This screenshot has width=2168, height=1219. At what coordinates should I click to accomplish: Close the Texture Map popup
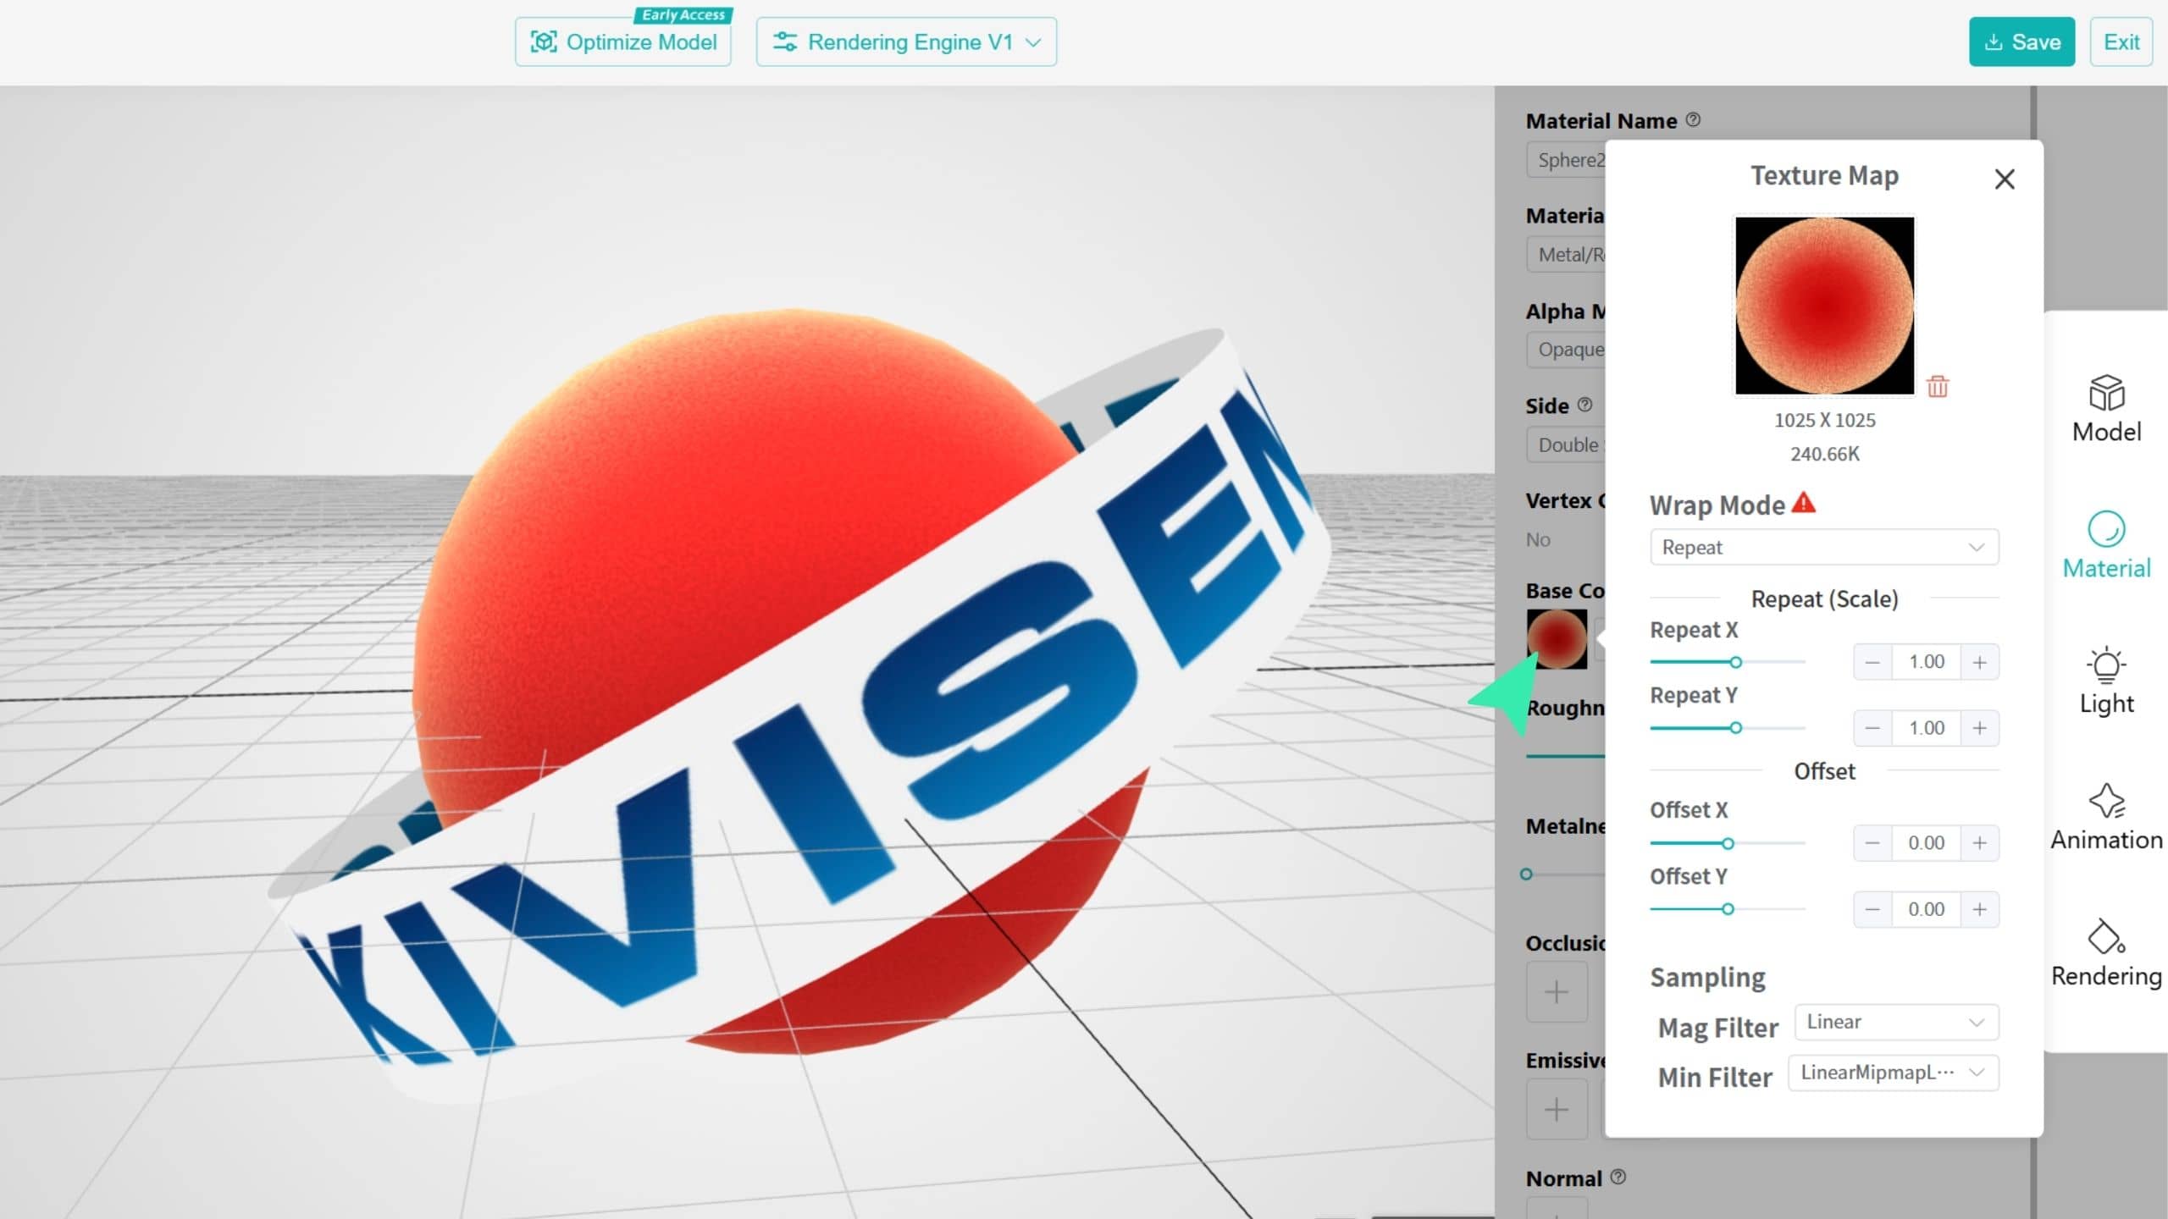pos(2005,179)
